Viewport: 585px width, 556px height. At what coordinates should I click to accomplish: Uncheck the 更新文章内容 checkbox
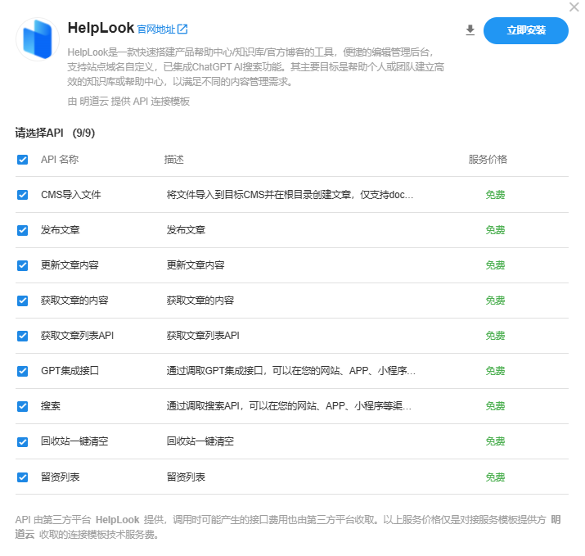pyautogui.click(x=22, y=265)
